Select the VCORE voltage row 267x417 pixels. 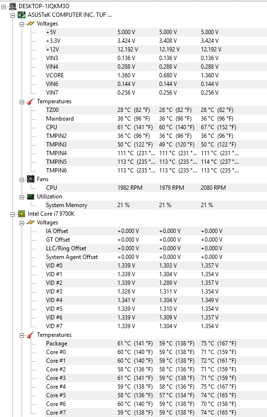pyautogui.click(x=156, y=75)
